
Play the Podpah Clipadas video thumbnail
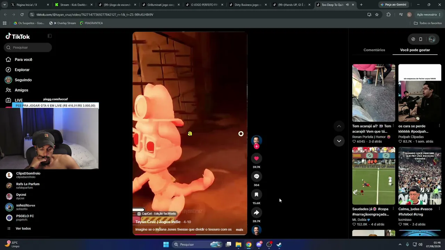(x=420, y=93)
